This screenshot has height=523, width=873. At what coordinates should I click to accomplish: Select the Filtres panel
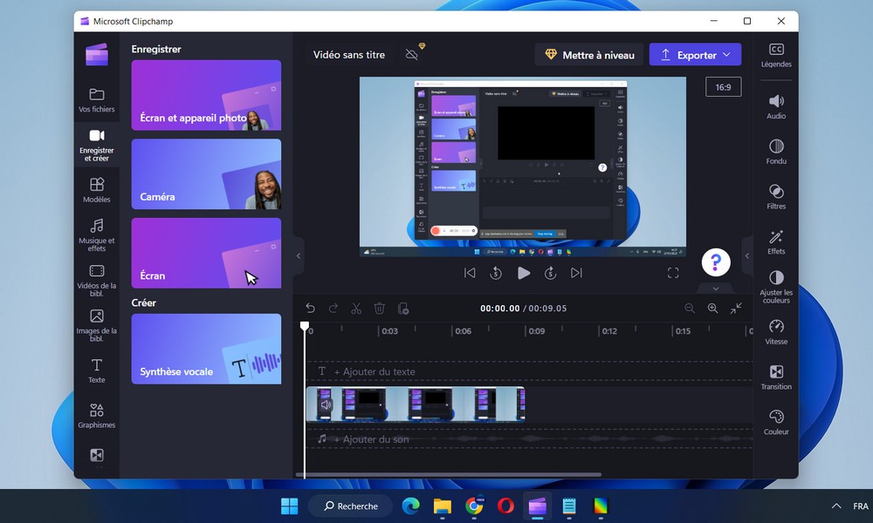(775, 196)
